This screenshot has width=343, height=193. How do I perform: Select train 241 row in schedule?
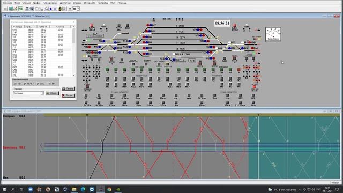tap(41, 62)
